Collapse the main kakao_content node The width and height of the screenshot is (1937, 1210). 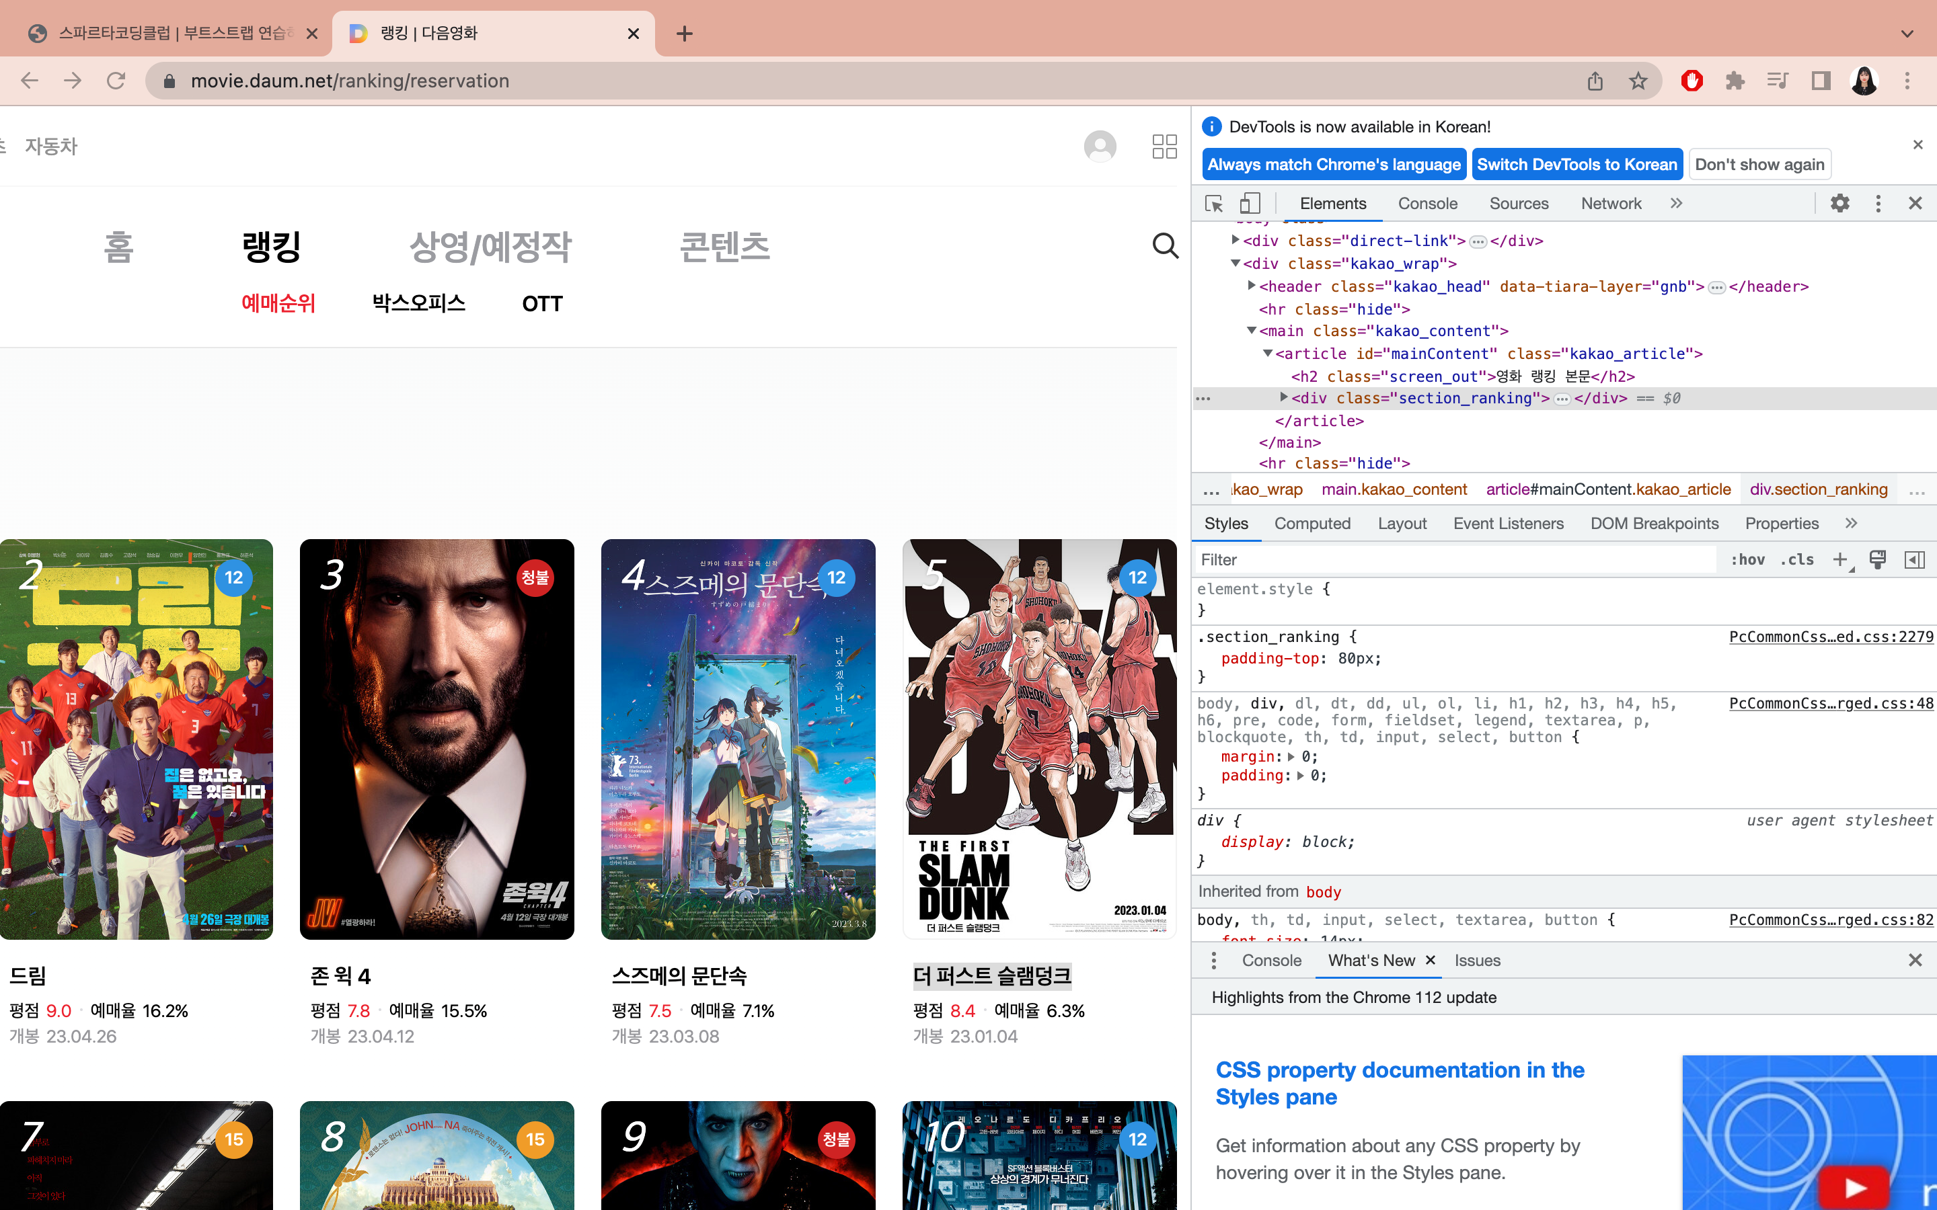click(x=1252, y=331)
